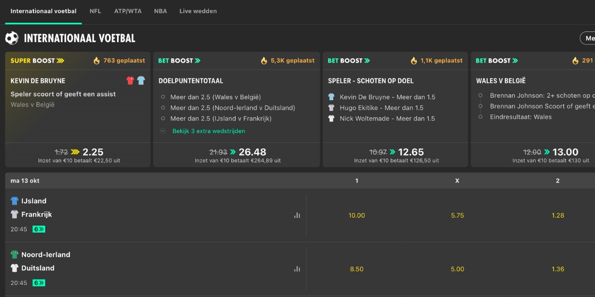Click Kevin De Bruyne's light blue shirt icon

(141, 81)
